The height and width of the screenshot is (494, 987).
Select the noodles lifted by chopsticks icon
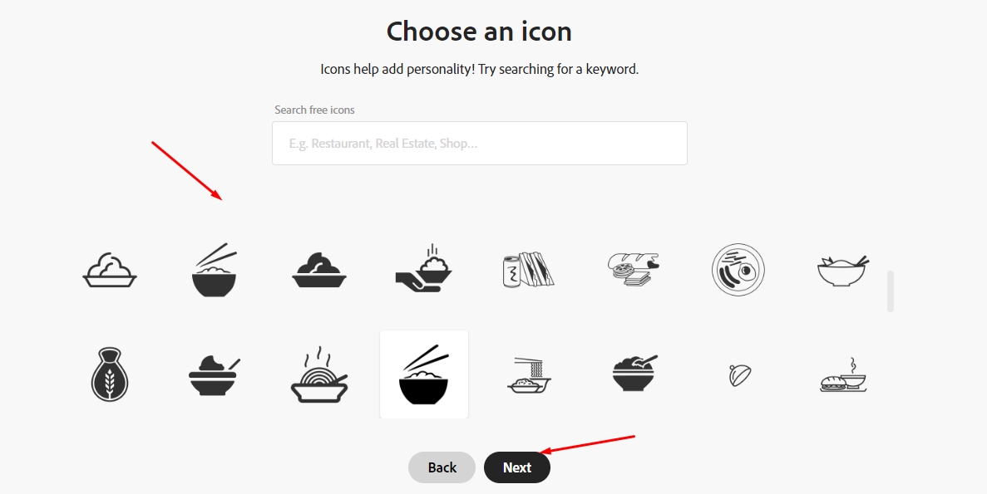point(529,375)
